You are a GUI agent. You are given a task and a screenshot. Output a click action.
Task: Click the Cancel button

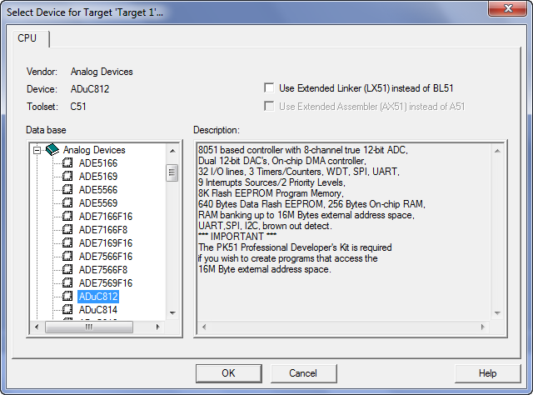(303, 373)
